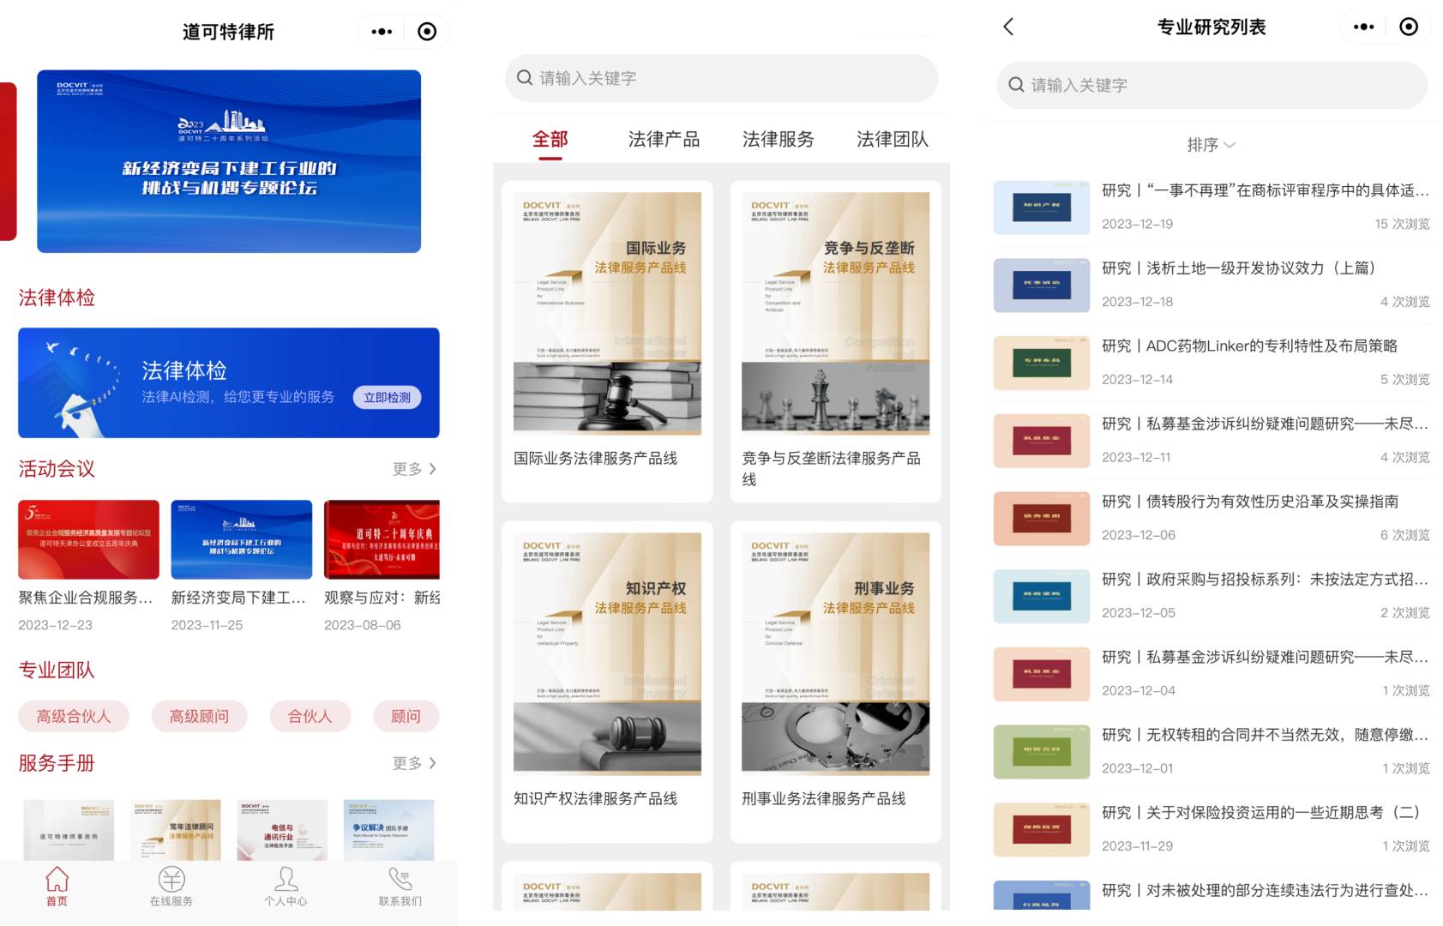The width and height of the screenshot is (1443, 926).
Task: Open 私募基金涉诉纠纷 article dated 2023-12-04
Action: pyautogui.click(x=1212, y=674)
